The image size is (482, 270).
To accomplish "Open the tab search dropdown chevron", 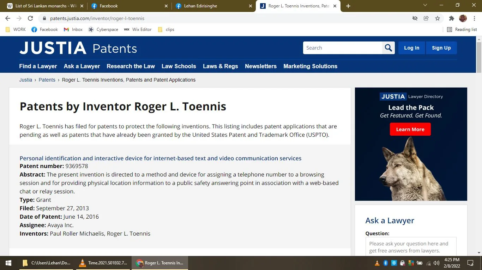I will pyautogui.click(x=425, y=5).
